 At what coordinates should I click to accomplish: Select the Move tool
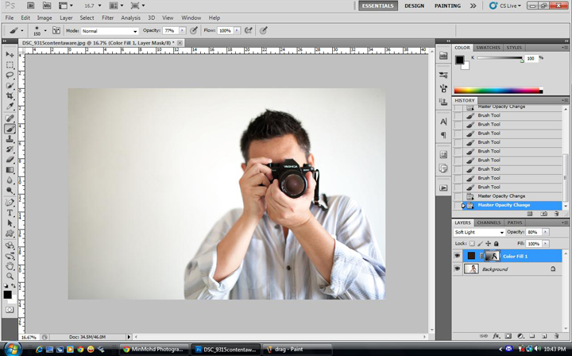tap(10, 54)
